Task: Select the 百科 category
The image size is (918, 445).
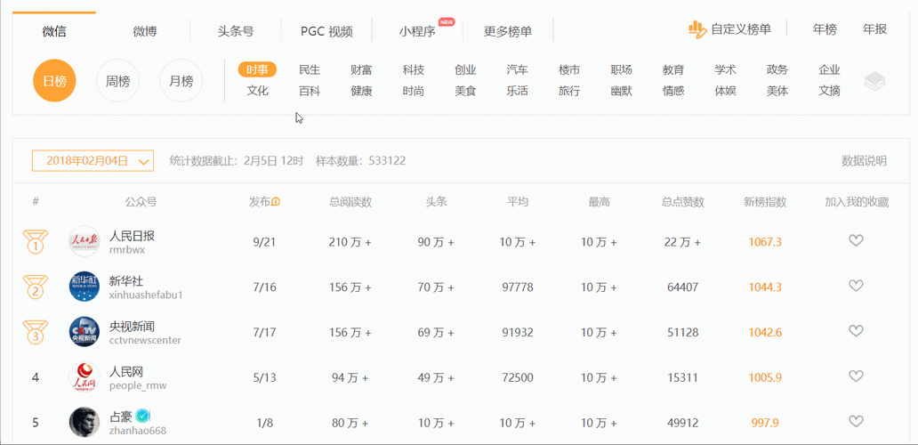Action: coord(310,92)
